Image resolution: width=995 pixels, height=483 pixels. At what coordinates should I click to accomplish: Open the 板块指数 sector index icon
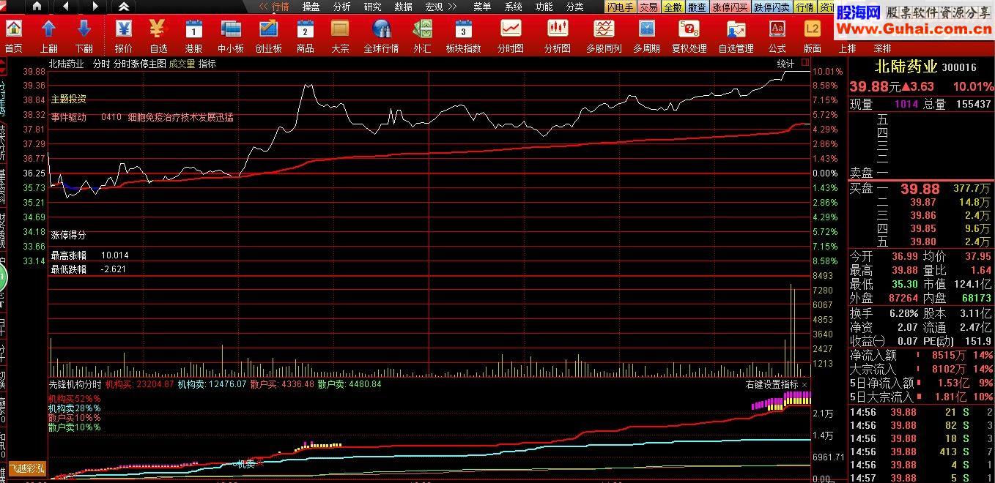pos(463,36)
